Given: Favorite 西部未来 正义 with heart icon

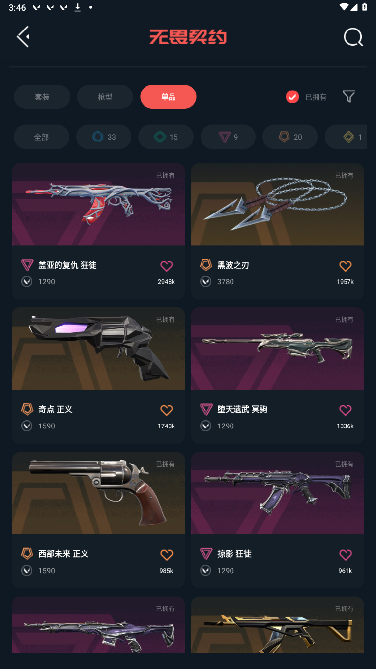Looking at the screenshot, I should tap(167, 555).
